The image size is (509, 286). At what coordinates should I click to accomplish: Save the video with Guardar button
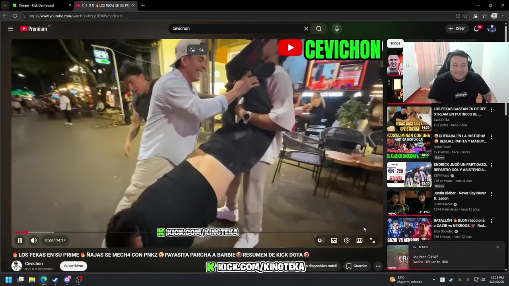(356, 266)
